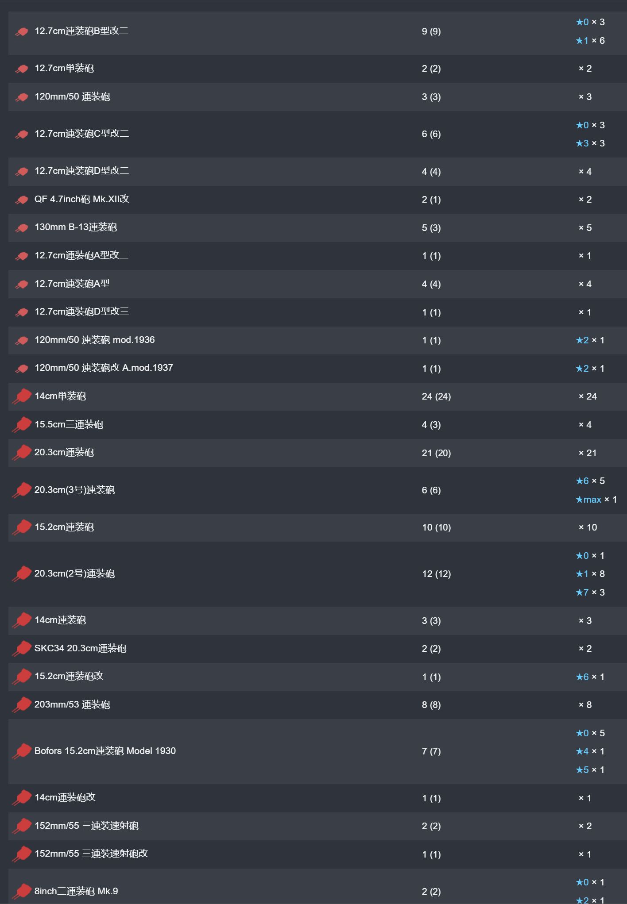This screenshot has width=627, height=904.
Task: Click the count 24 (24) for 14cm単装砲
Action: [436, 396]
